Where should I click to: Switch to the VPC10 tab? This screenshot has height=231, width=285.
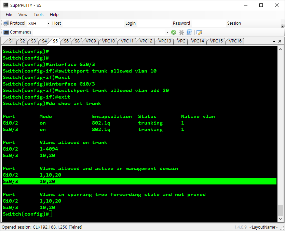tap(109, 41)
